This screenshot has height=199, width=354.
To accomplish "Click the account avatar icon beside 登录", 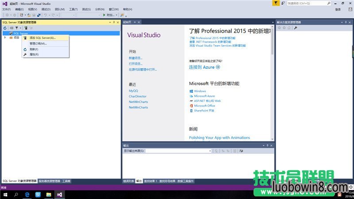I will point(350,9).
